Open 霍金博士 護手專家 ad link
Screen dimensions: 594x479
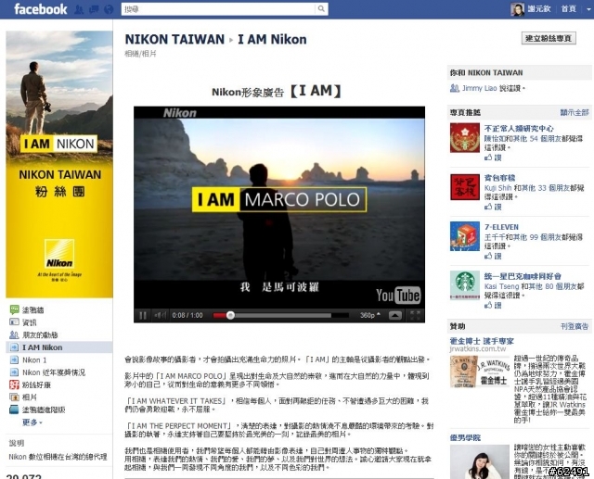tap(482, 341)
